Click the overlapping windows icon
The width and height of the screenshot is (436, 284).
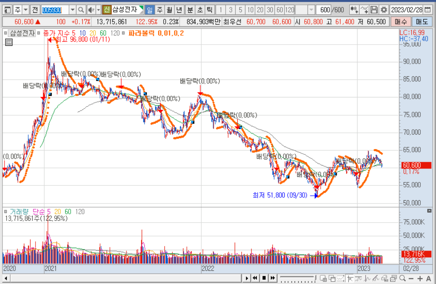pyautogui.click(x=332, y=278)
